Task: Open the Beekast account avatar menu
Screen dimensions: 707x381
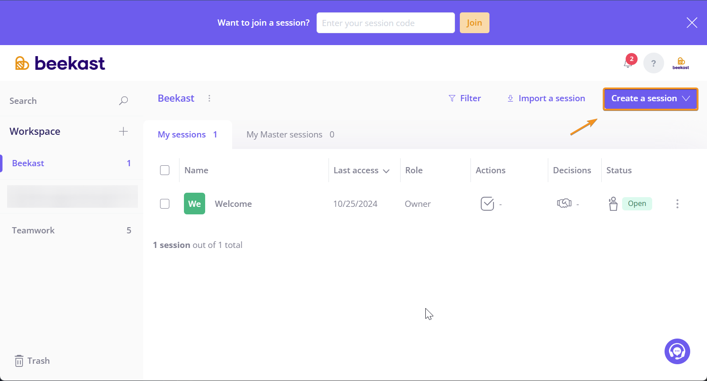Action: (x=681, y=63)
